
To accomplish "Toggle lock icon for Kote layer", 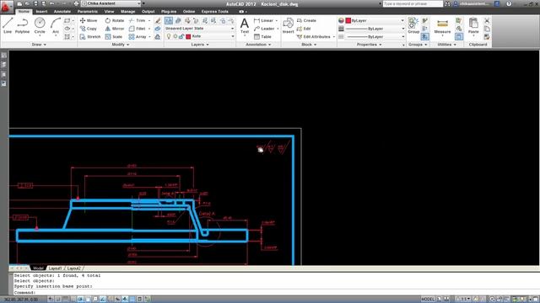I will [x=181, y=36].
